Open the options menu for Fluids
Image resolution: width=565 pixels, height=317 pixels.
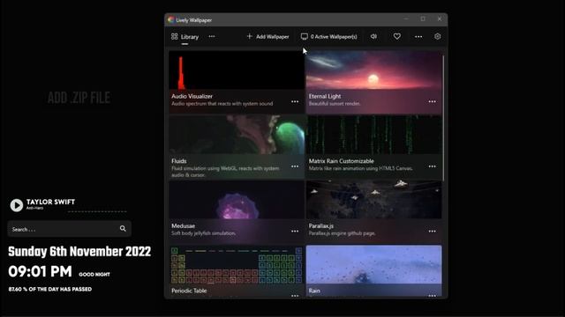pyautogui.click(x=295, y=166)
